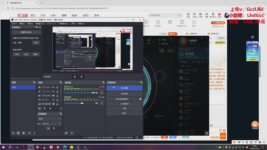Open virtual camera settings gear in Controls

tap(140, 99)
